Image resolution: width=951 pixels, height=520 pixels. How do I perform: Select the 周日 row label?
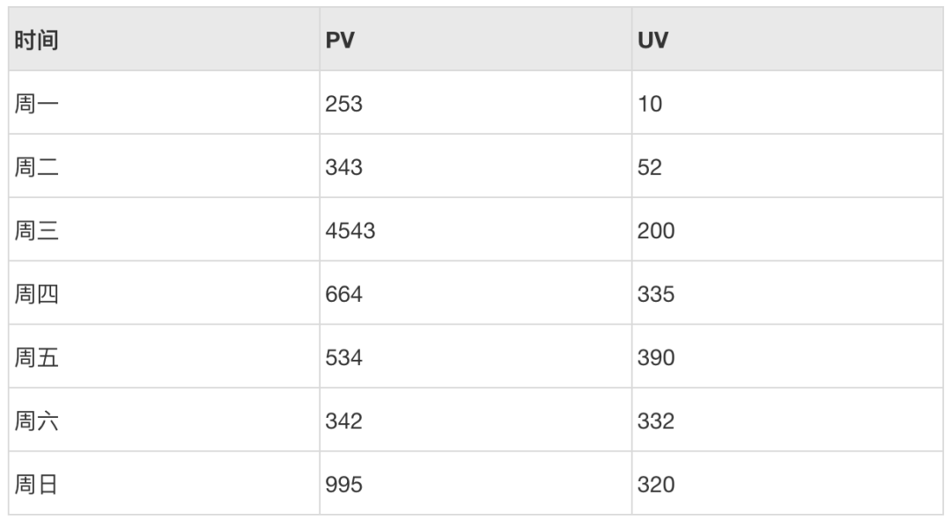[36, 484]
